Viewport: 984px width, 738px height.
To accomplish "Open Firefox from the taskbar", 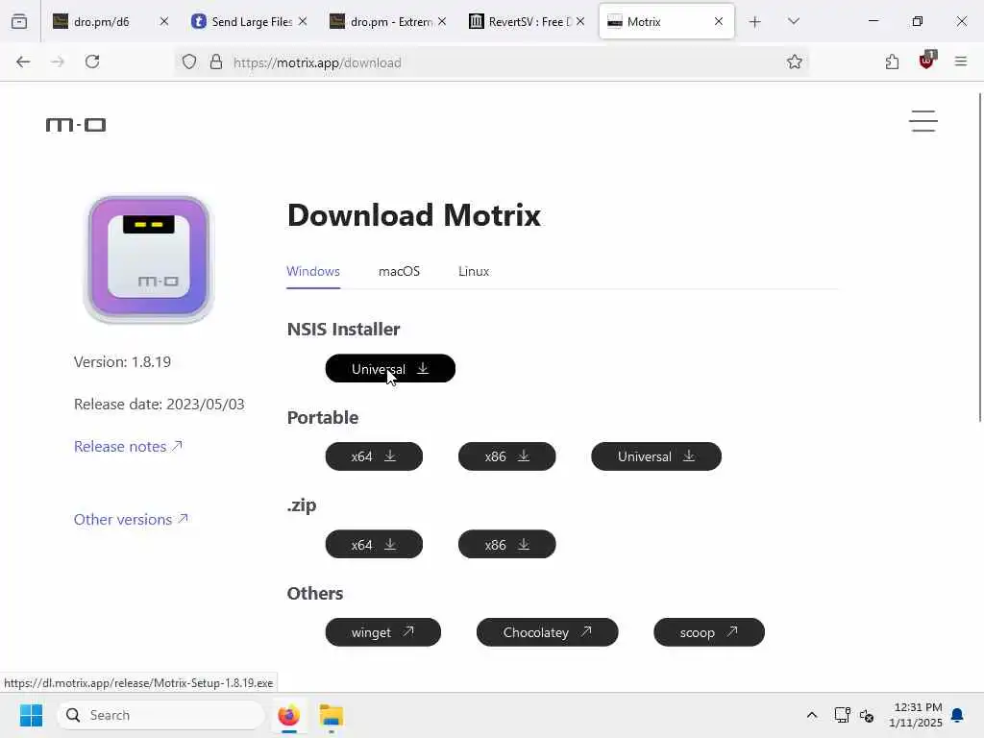I will [288, 715].
